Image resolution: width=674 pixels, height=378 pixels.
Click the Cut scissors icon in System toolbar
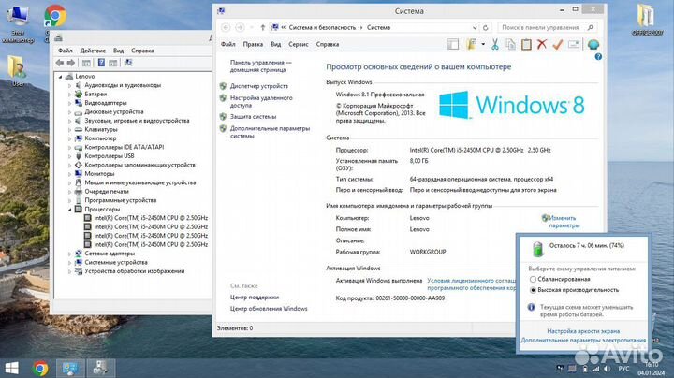coord(495,44)
